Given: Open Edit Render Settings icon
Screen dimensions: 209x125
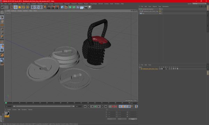Looking at the screenshot, I should point(57,7).
